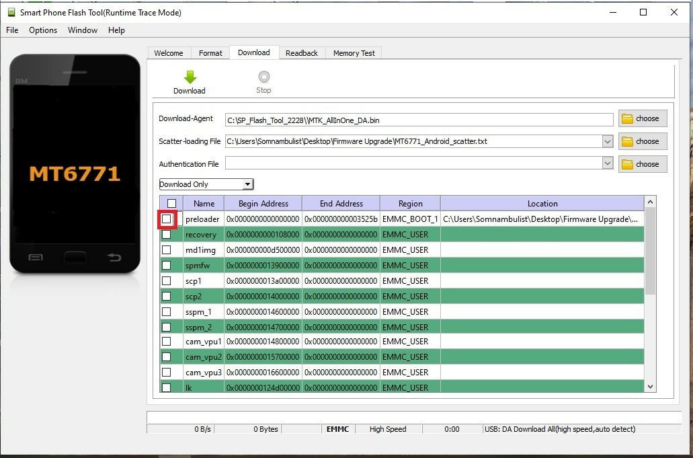Click the Stop icon in toolbar
The height and width of the screenshot is (458, 693).
[x=263, y=77]
